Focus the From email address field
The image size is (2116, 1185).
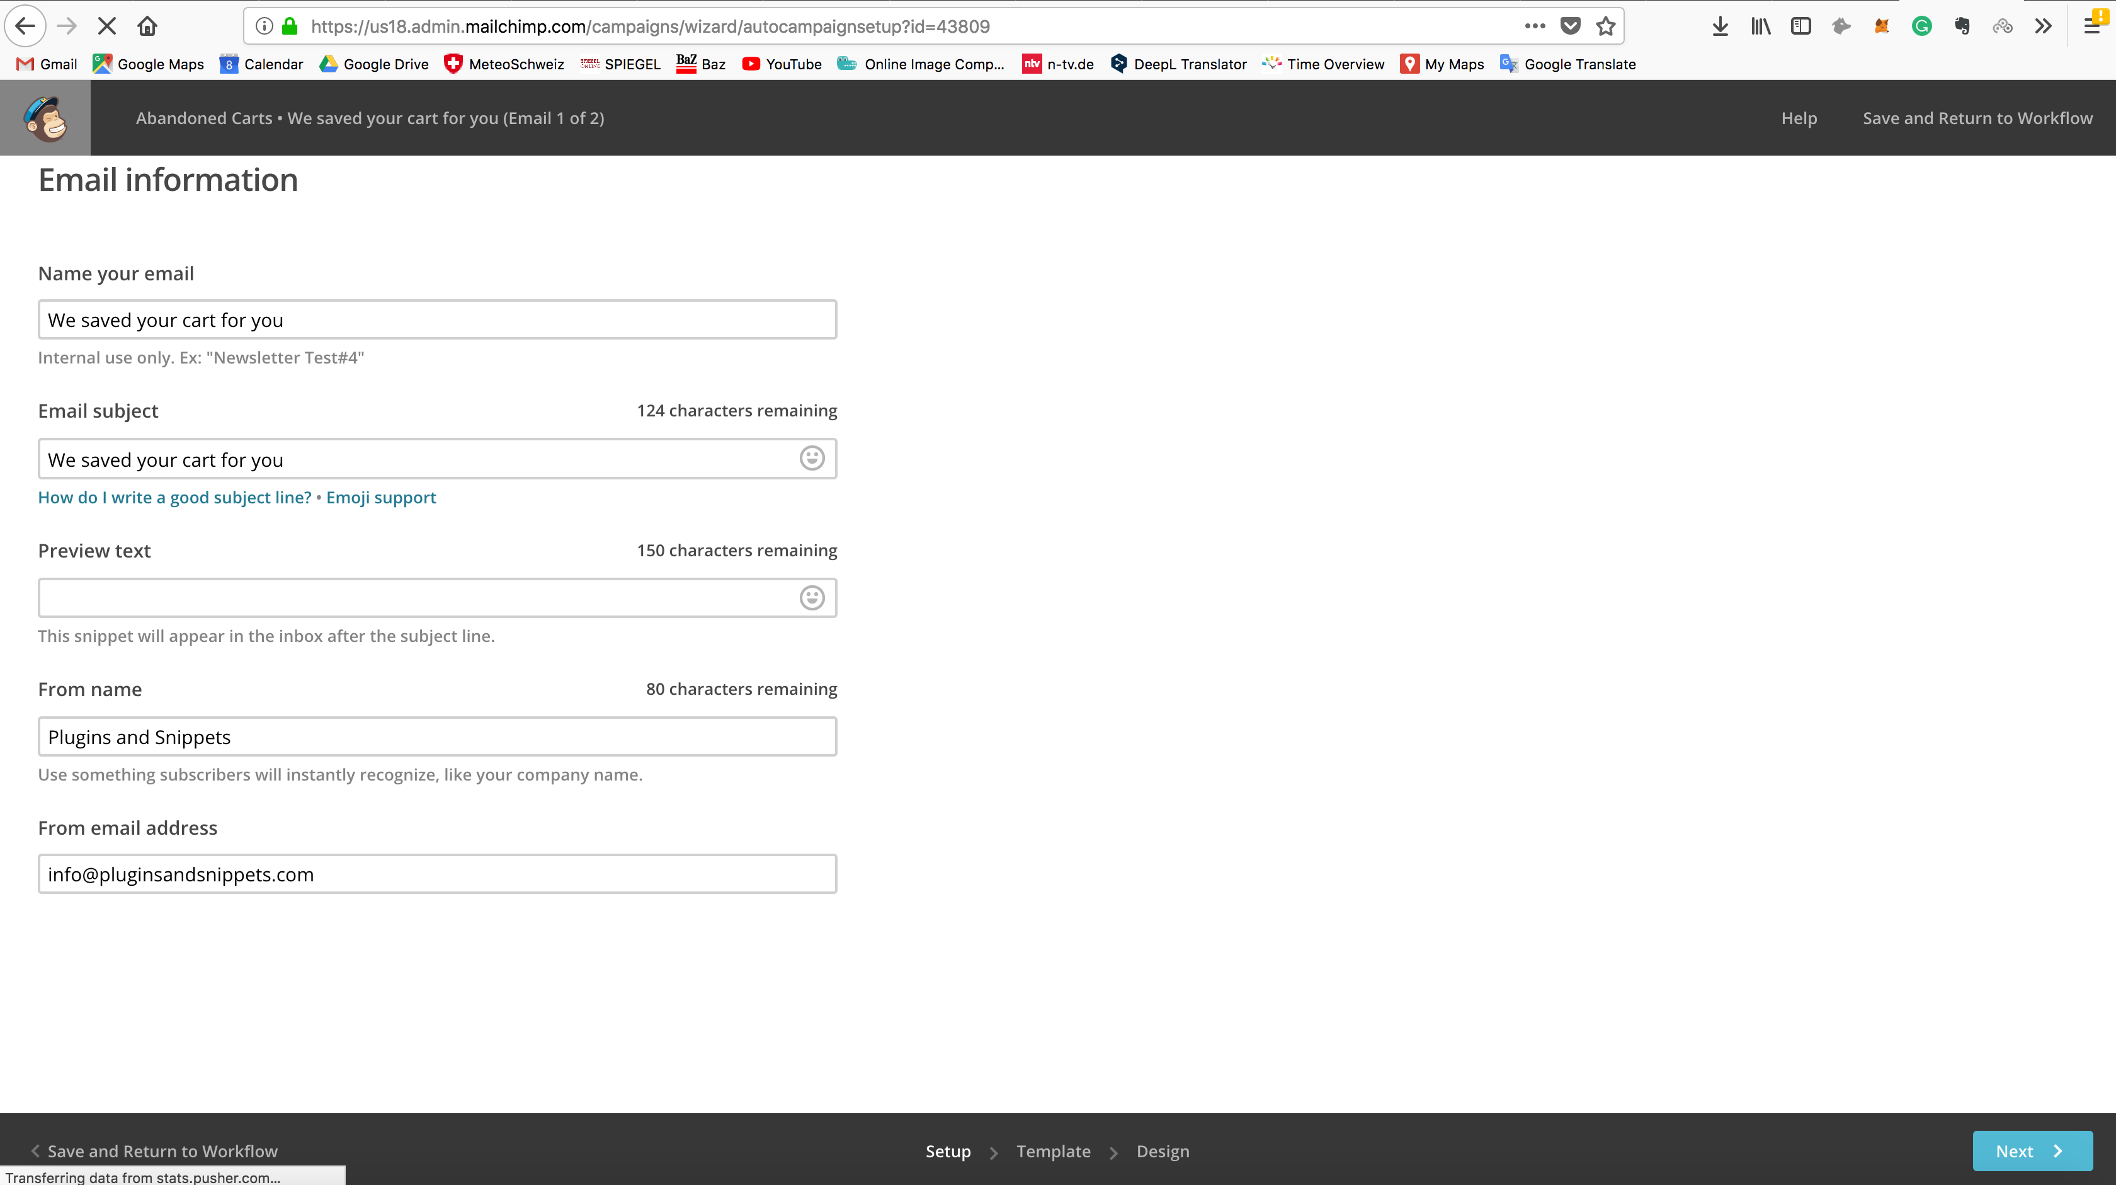437,874
